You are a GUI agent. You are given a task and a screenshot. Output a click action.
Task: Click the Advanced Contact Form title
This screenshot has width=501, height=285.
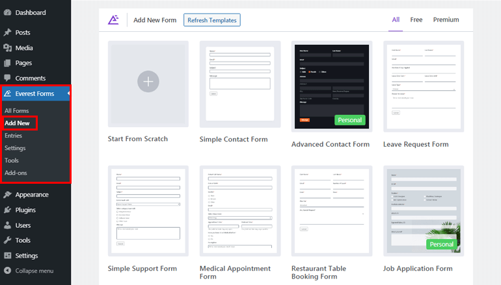(331, 144)
